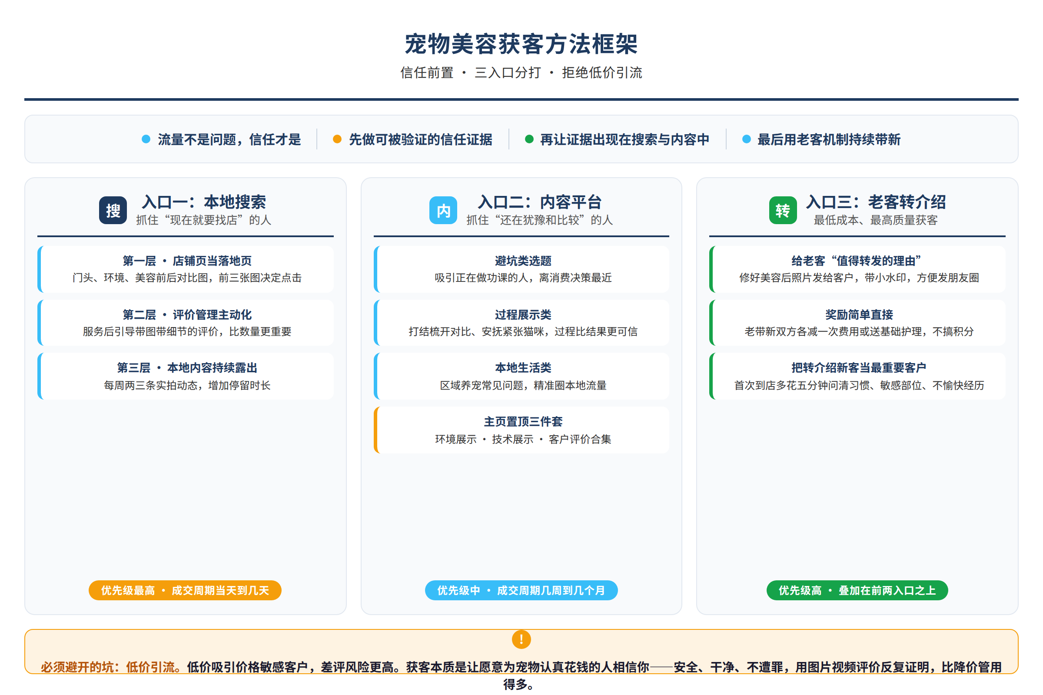Click the line 每周两三条实拍动态，增加停留时长

coord(187,385)
